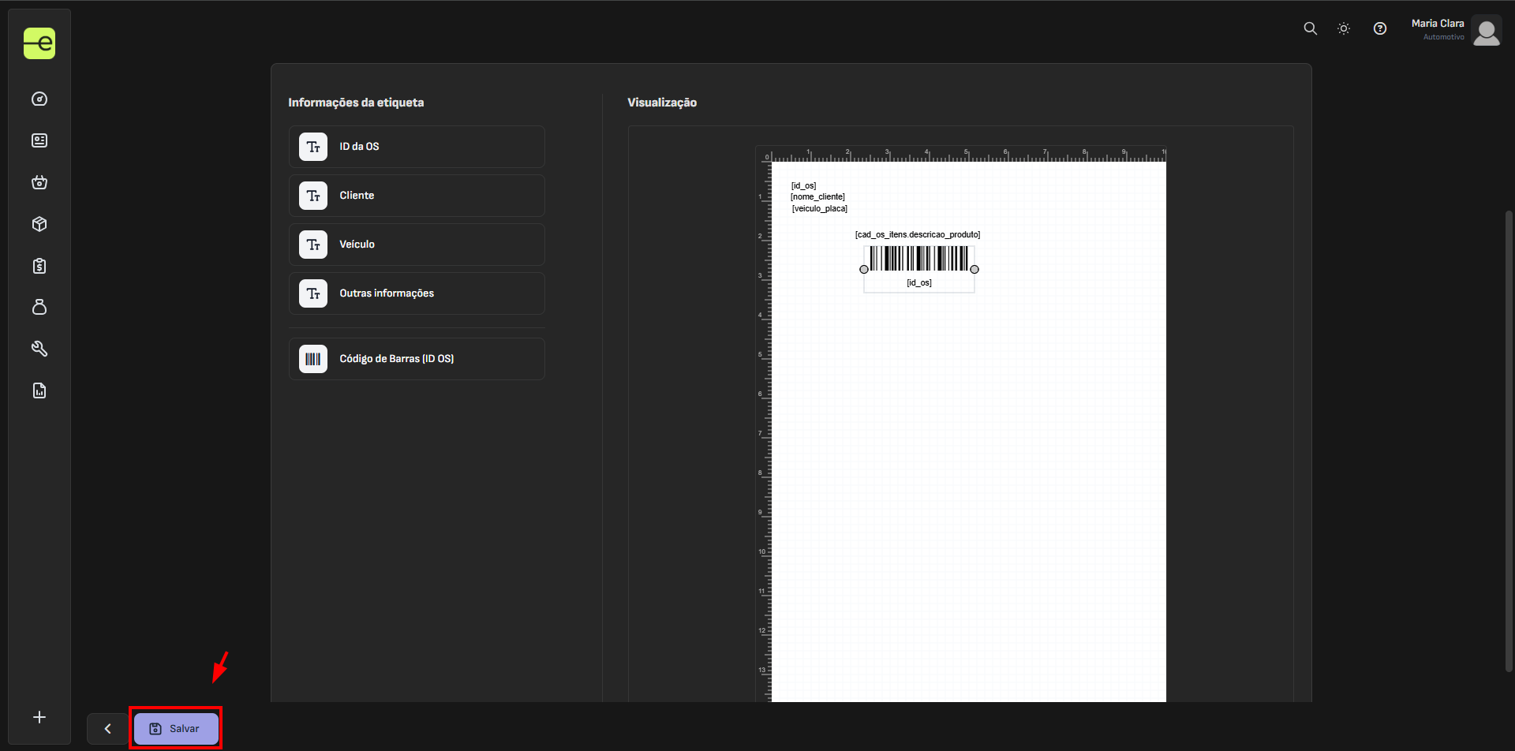
Task: Add Código de Barras (ID OS) element
Action: pos(417,359)
